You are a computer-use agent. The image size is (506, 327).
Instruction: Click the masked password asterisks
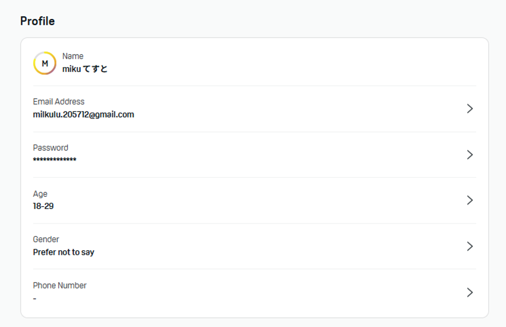[54, 160]
